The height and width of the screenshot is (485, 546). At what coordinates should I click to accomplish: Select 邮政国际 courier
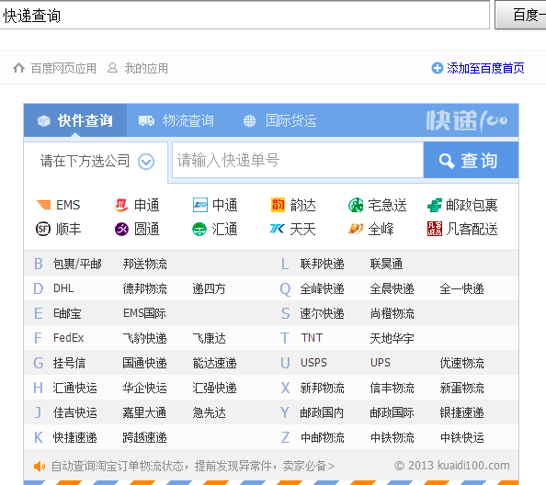(392, 413)
